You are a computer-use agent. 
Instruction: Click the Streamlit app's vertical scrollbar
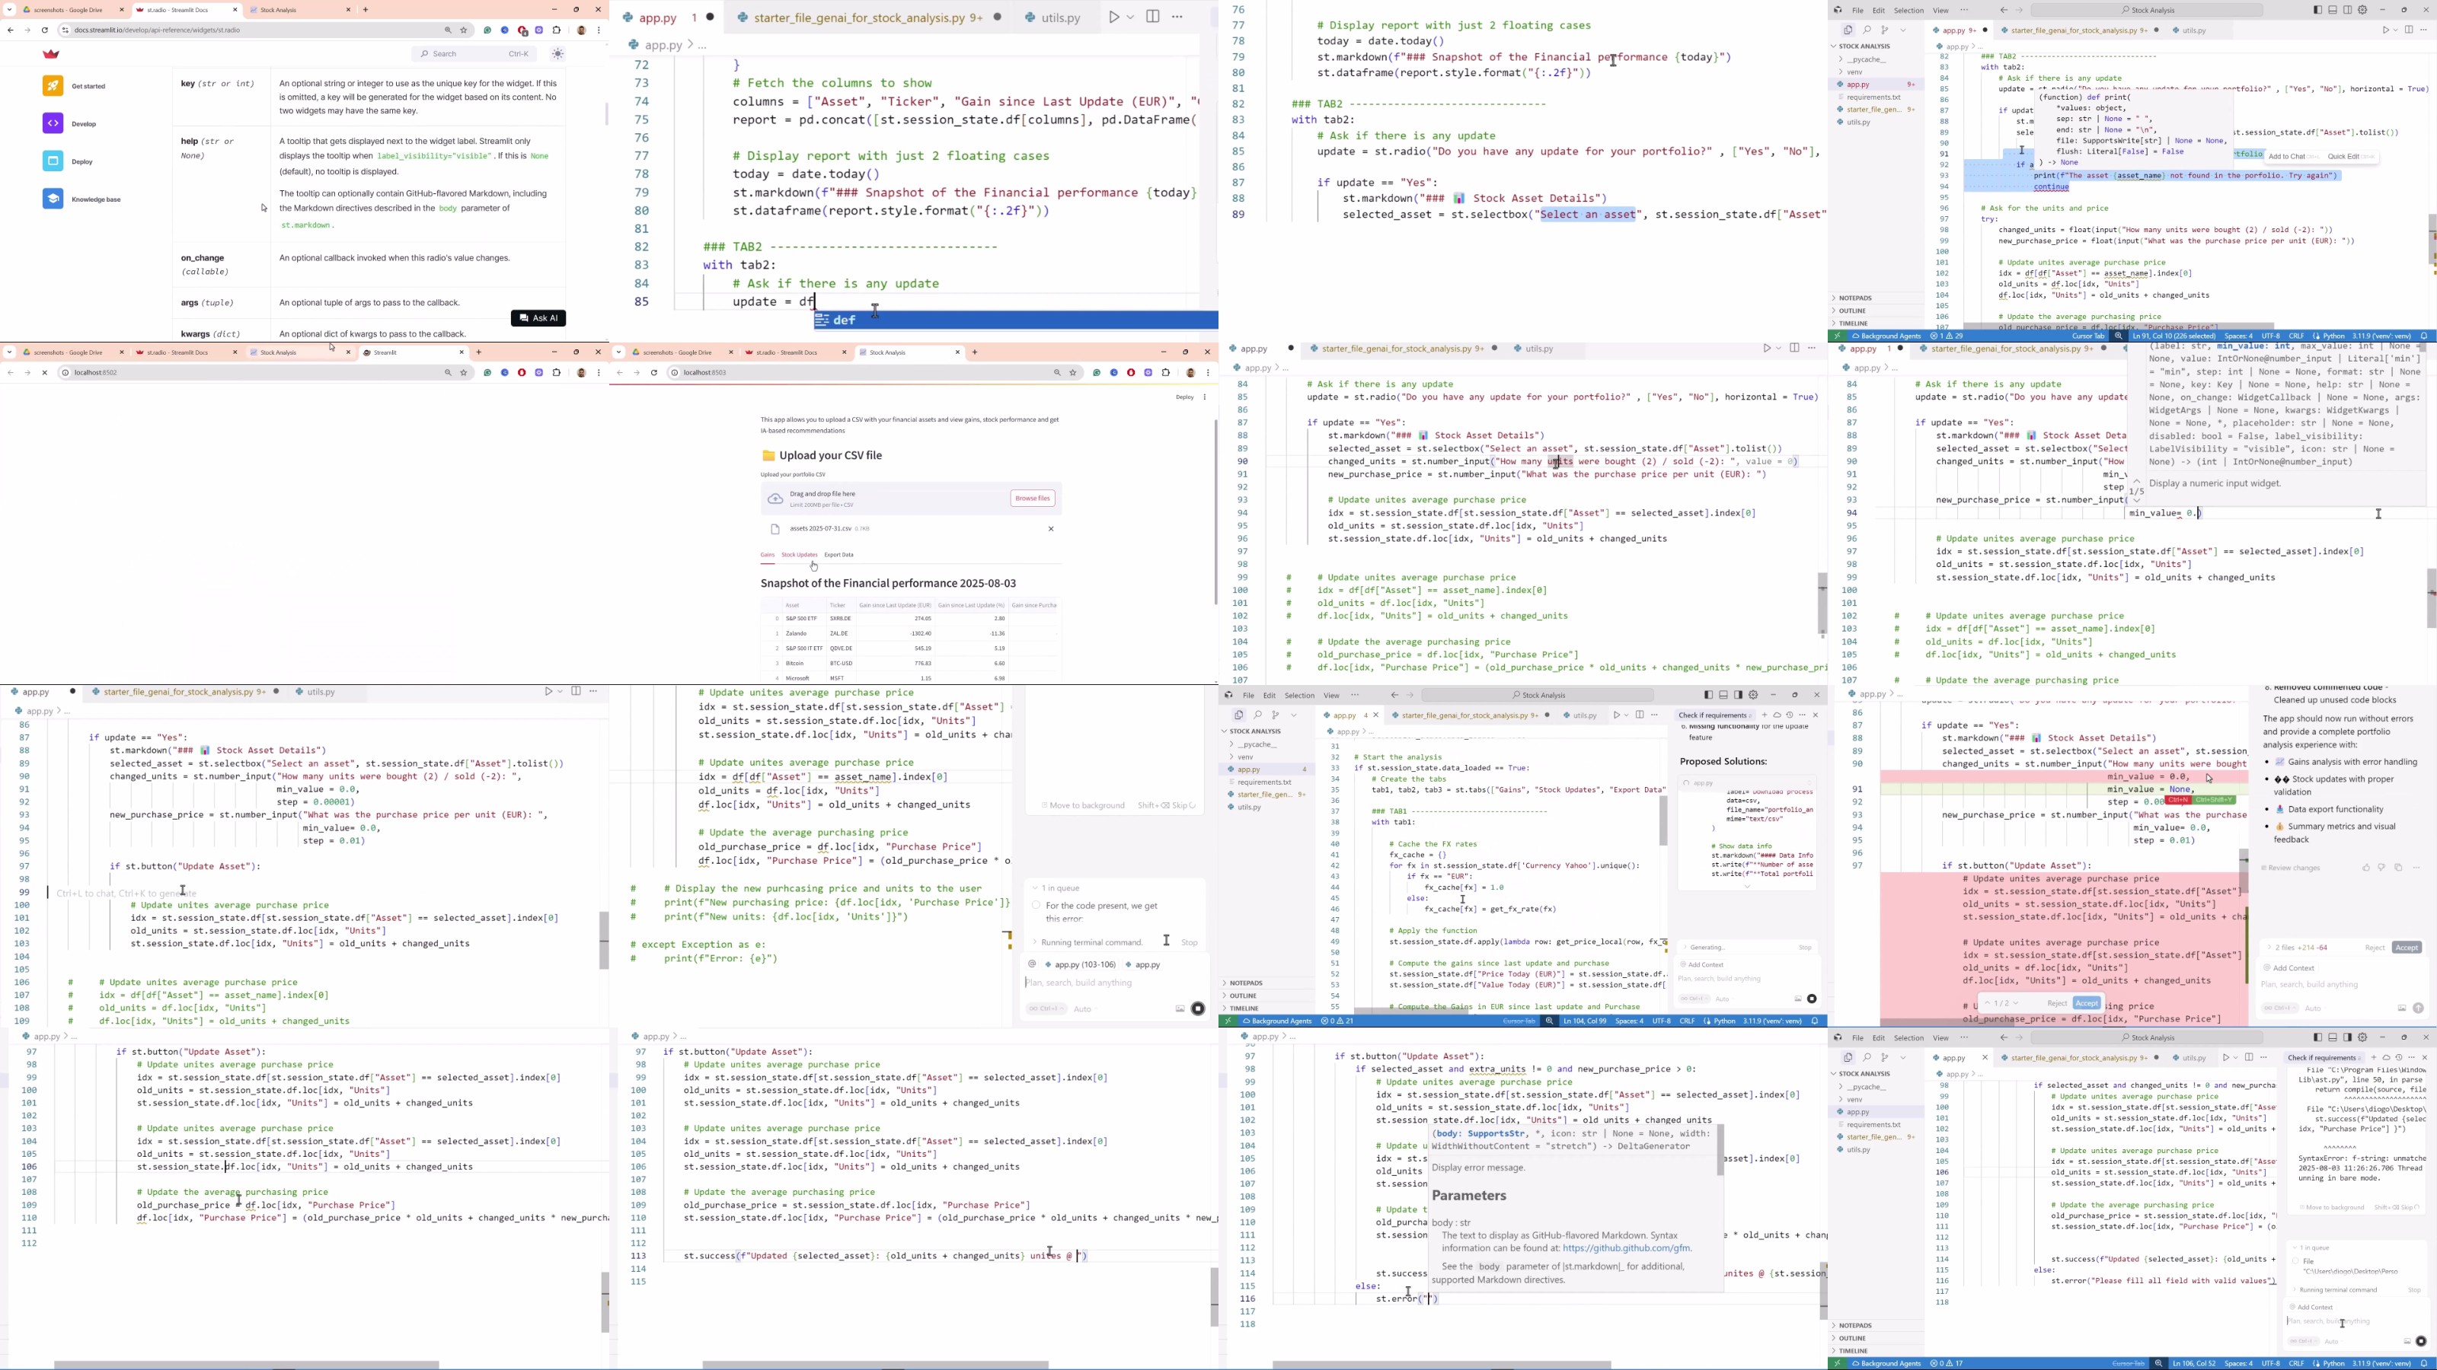[x=1215, y=511]
